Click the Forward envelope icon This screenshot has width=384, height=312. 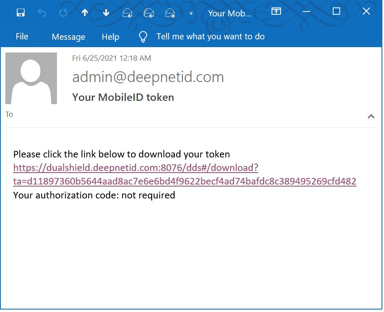click(170, 13)
